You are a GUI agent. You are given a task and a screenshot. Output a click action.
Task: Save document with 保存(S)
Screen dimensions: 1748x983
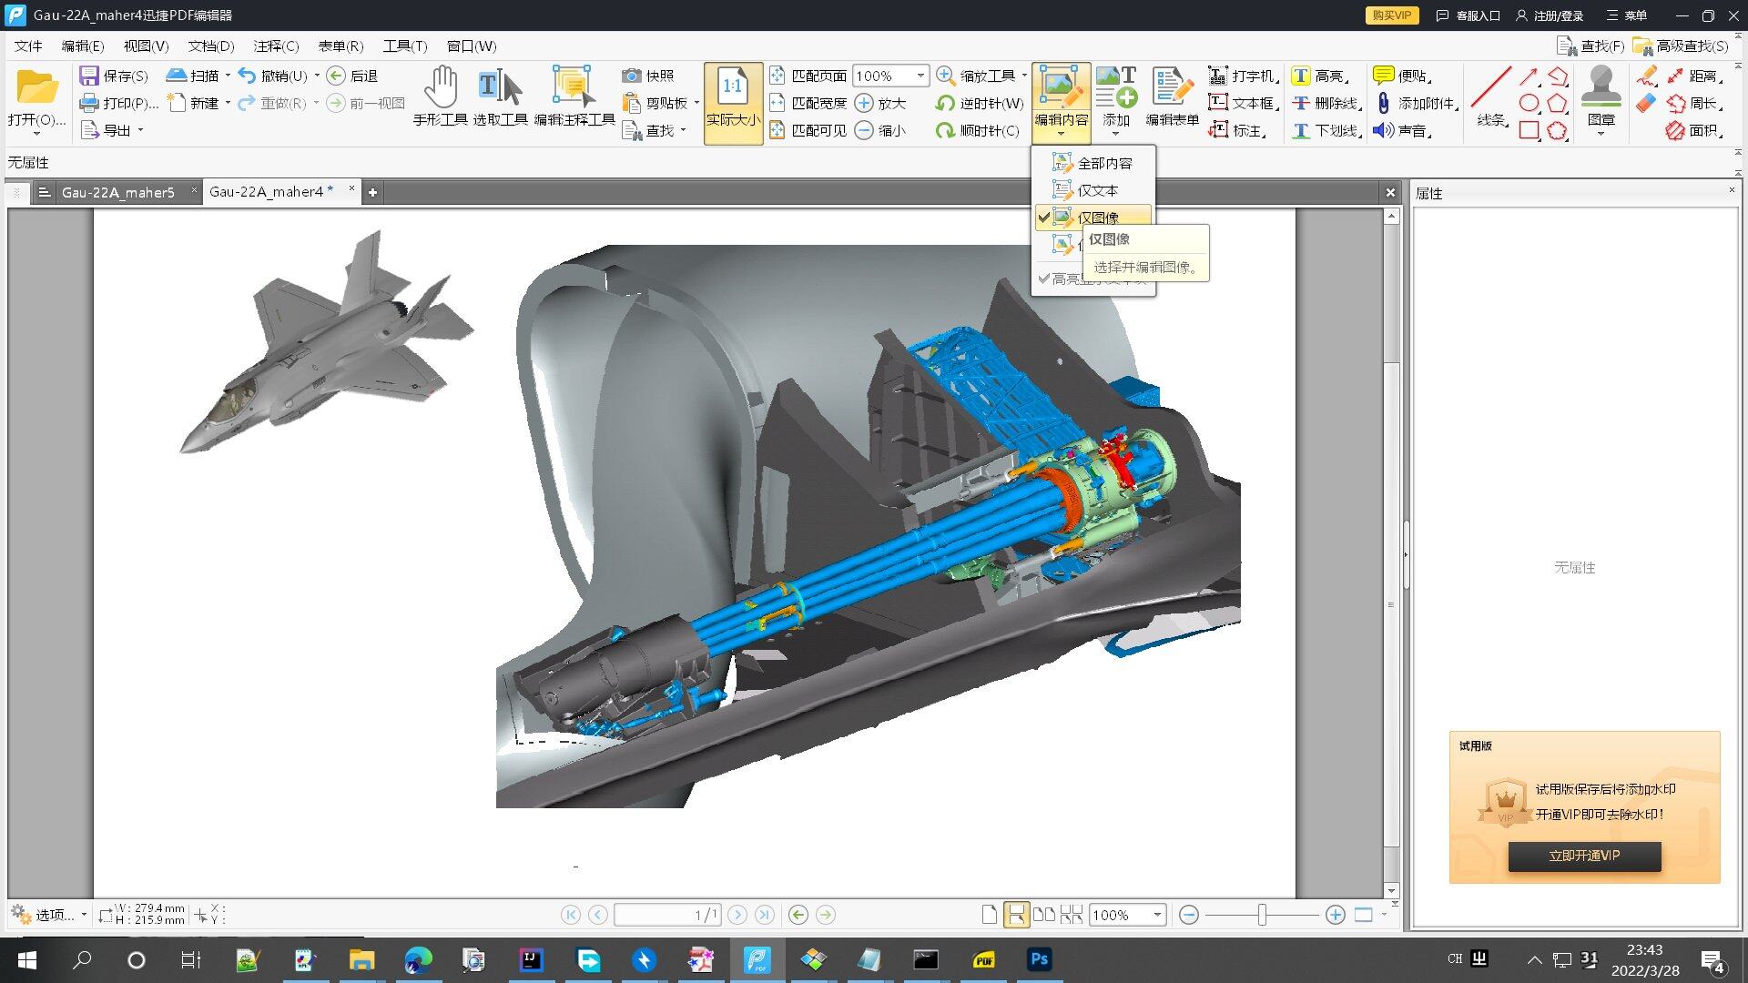pyautogui.click(x=114, y=76)
